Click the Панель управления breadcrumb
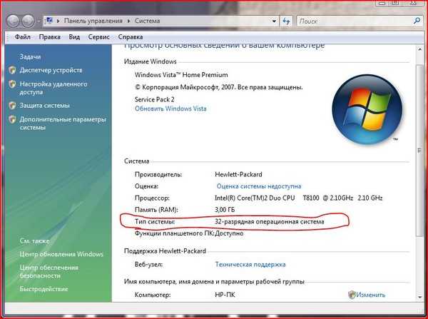The width and height of the screenshot is (428, 319). (93, 21)
